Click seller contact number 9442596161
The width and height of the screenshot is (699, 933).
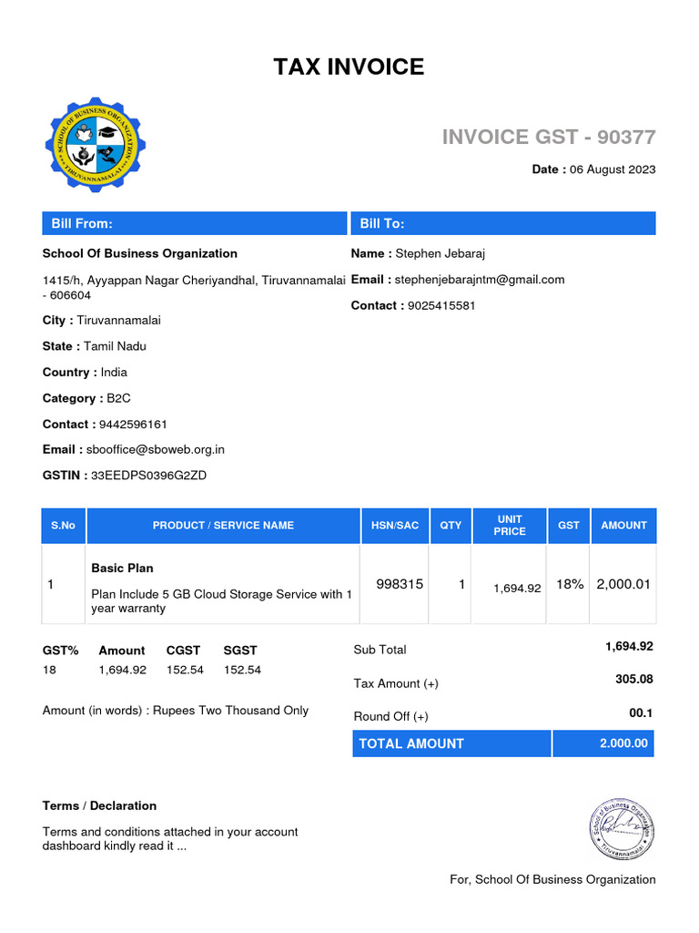(x=133, y=425)
